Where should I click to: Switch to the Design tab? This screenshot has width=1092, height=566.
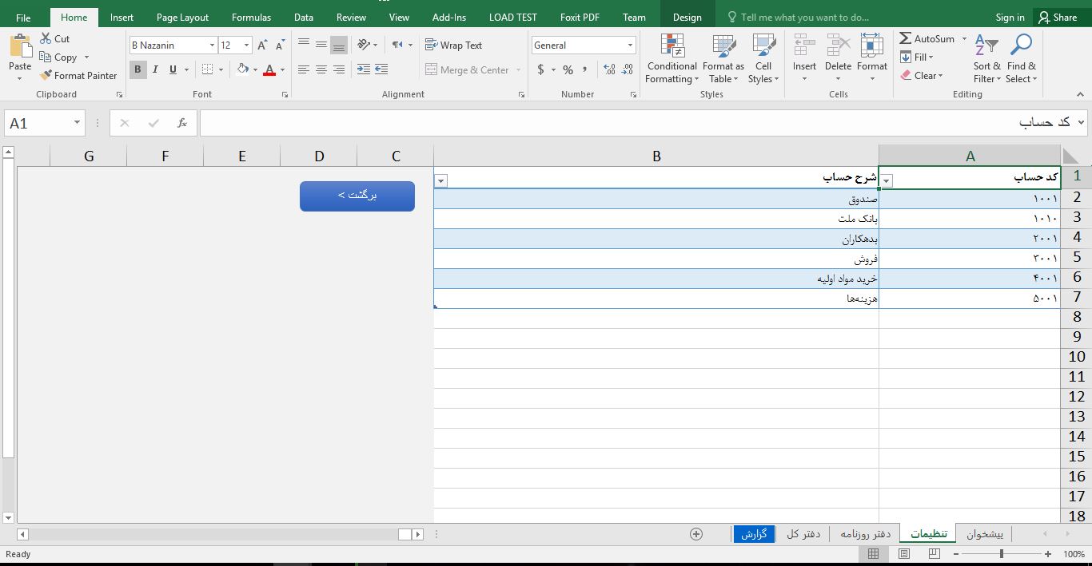tap(687, 17)
